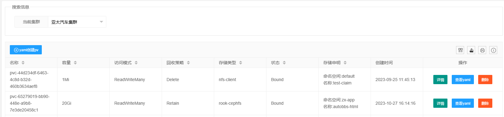Click 查看yaml for the autobbs-html row
The width and height of the screenshot is (504, 117).
tap(463, 103)
